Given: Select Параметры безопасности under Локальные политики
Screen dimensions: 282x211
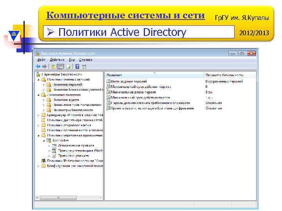Looking at the screenshot, I should click(x=73, y=110).
